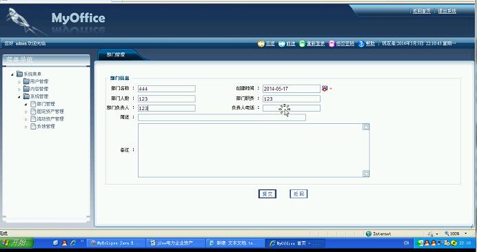This screenshot has width=477, height=252.
Task: Click the 固定资产管理 document icon
Action: coord(33,112)
